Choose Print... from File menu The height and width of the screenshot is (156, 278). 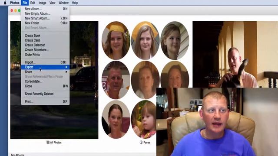click(45, 101)
